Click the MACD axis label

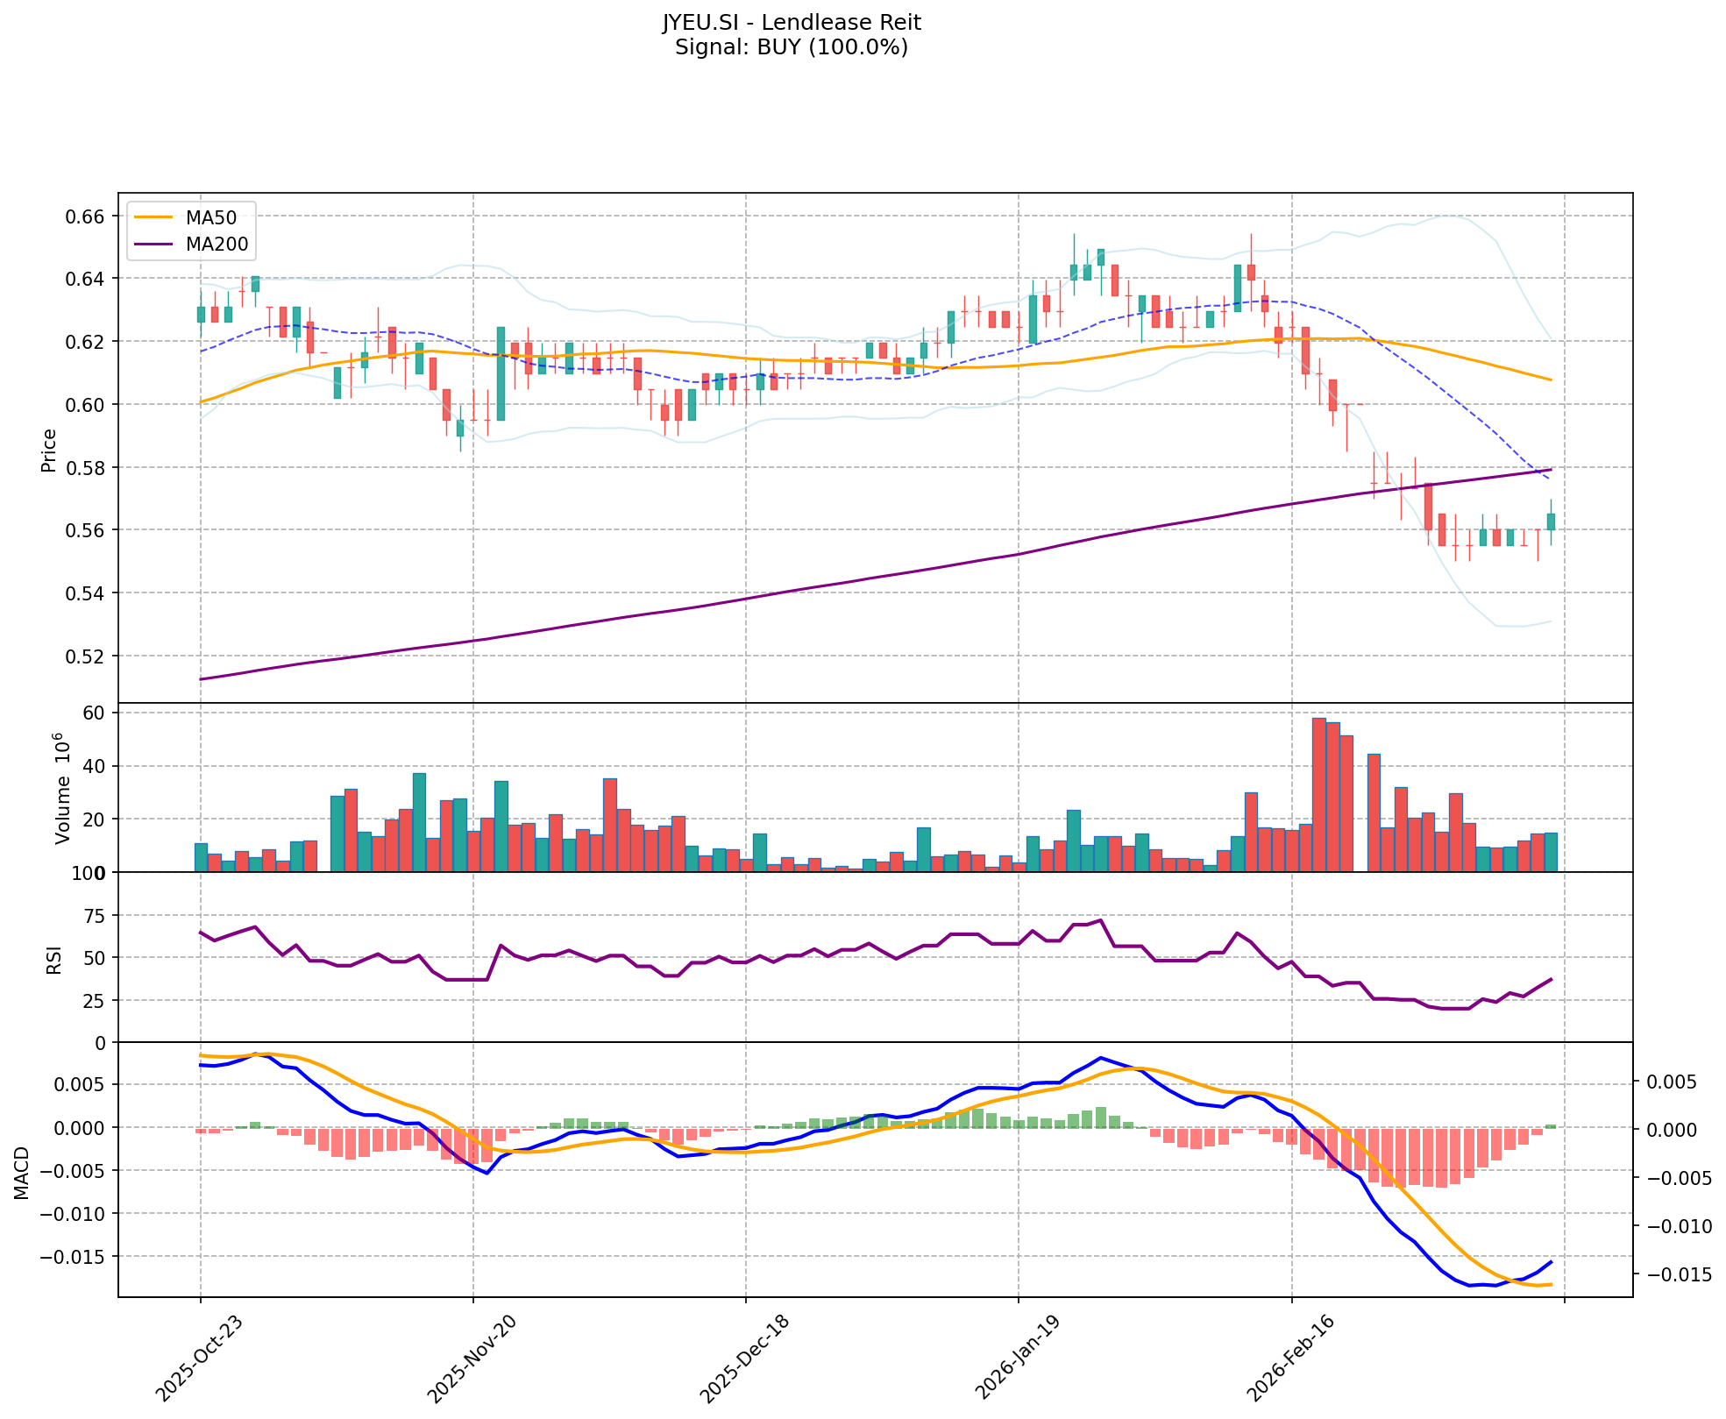coord(22,1173)
